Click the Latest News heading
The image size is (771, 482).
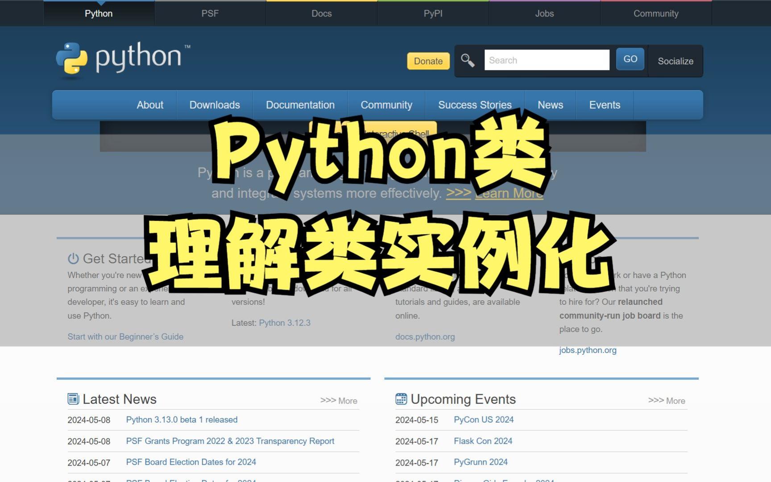coord(120,399)
